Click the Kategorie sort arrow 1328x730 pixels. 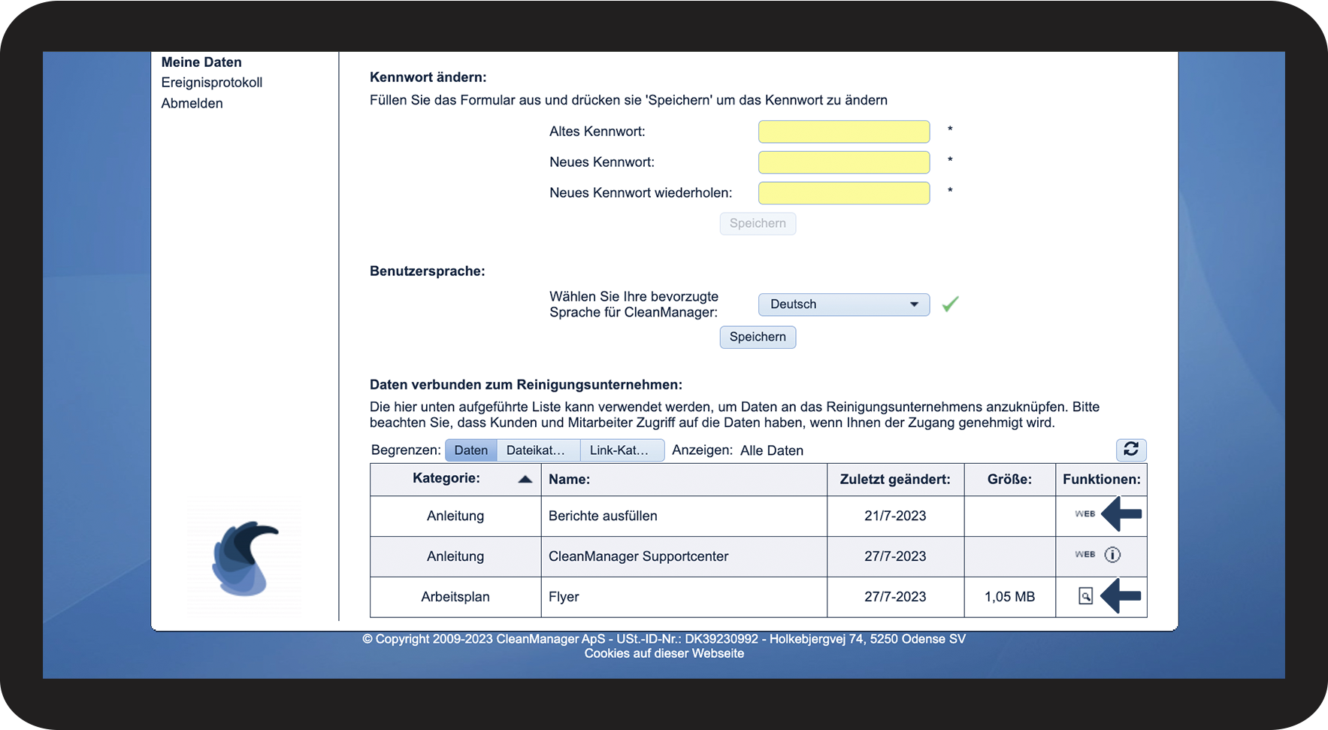click(525, 479)
